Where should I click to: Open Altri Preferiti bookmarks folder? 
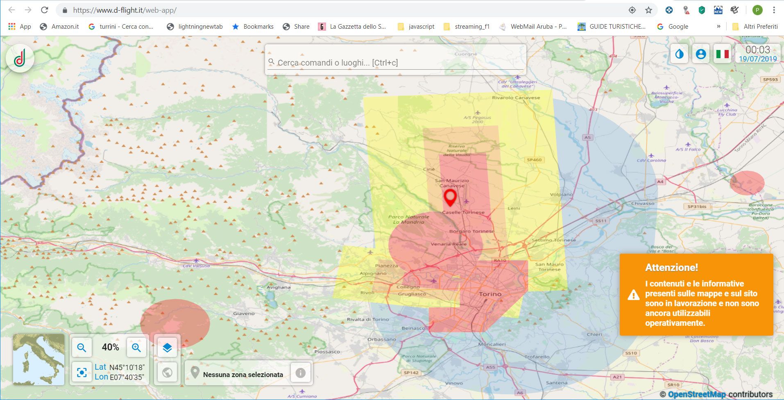pyautogui.click(x=756, y=26)
